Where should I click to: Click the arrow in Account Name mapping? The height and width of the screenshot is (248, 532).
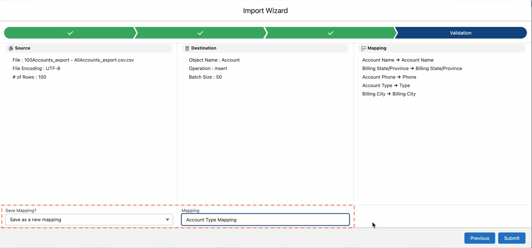pyautogui.click(x=398, y=60)
